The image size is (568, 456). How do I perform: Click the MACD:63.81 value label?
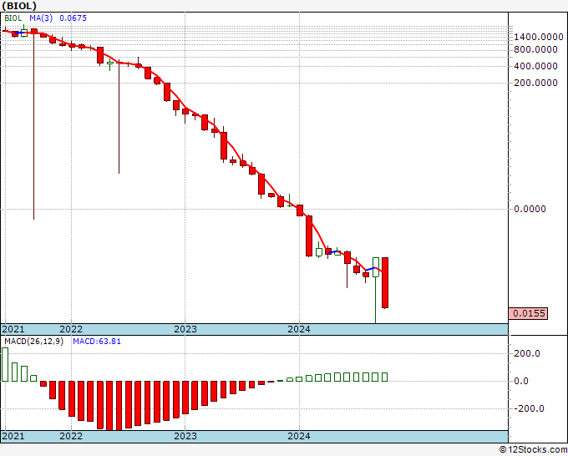pos(97,342)
